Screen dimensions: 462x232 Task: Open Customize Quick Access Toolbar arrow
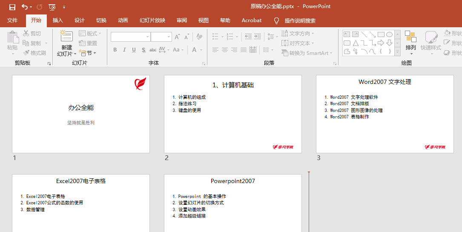[64, 7]
